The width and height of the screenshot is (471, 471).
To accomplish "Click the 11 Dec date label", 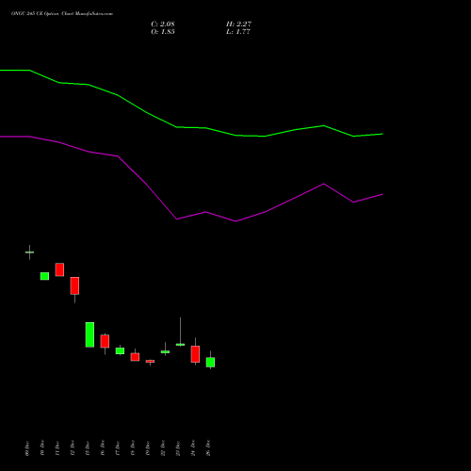I will 57,448.
